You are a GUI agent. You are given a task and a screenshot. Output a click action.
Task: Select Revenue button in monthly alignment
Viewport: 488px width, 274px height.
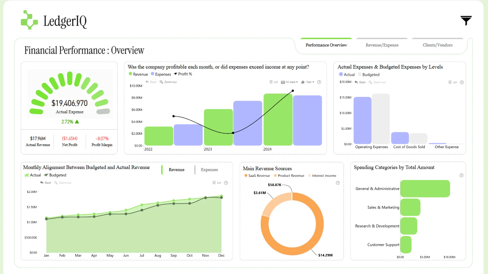[x=176, y=170]
